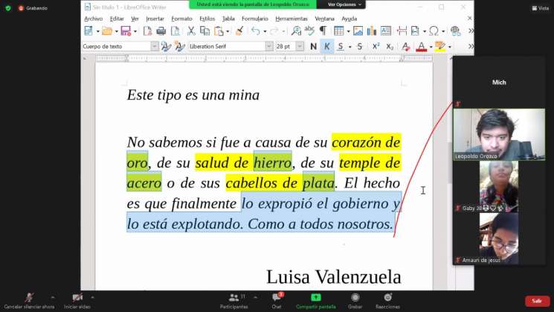Click the Clone formatting paintbrush icon
The width and height of the screenshot is (554, 312).
pos(239,31)
